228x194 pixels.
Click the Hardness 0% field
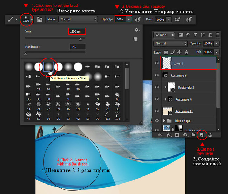(x=78, y=47)
